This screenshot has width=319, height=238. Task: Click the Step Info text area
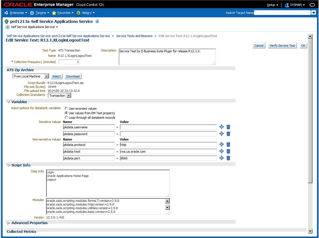pyautogui.click(x=108, y=183)
